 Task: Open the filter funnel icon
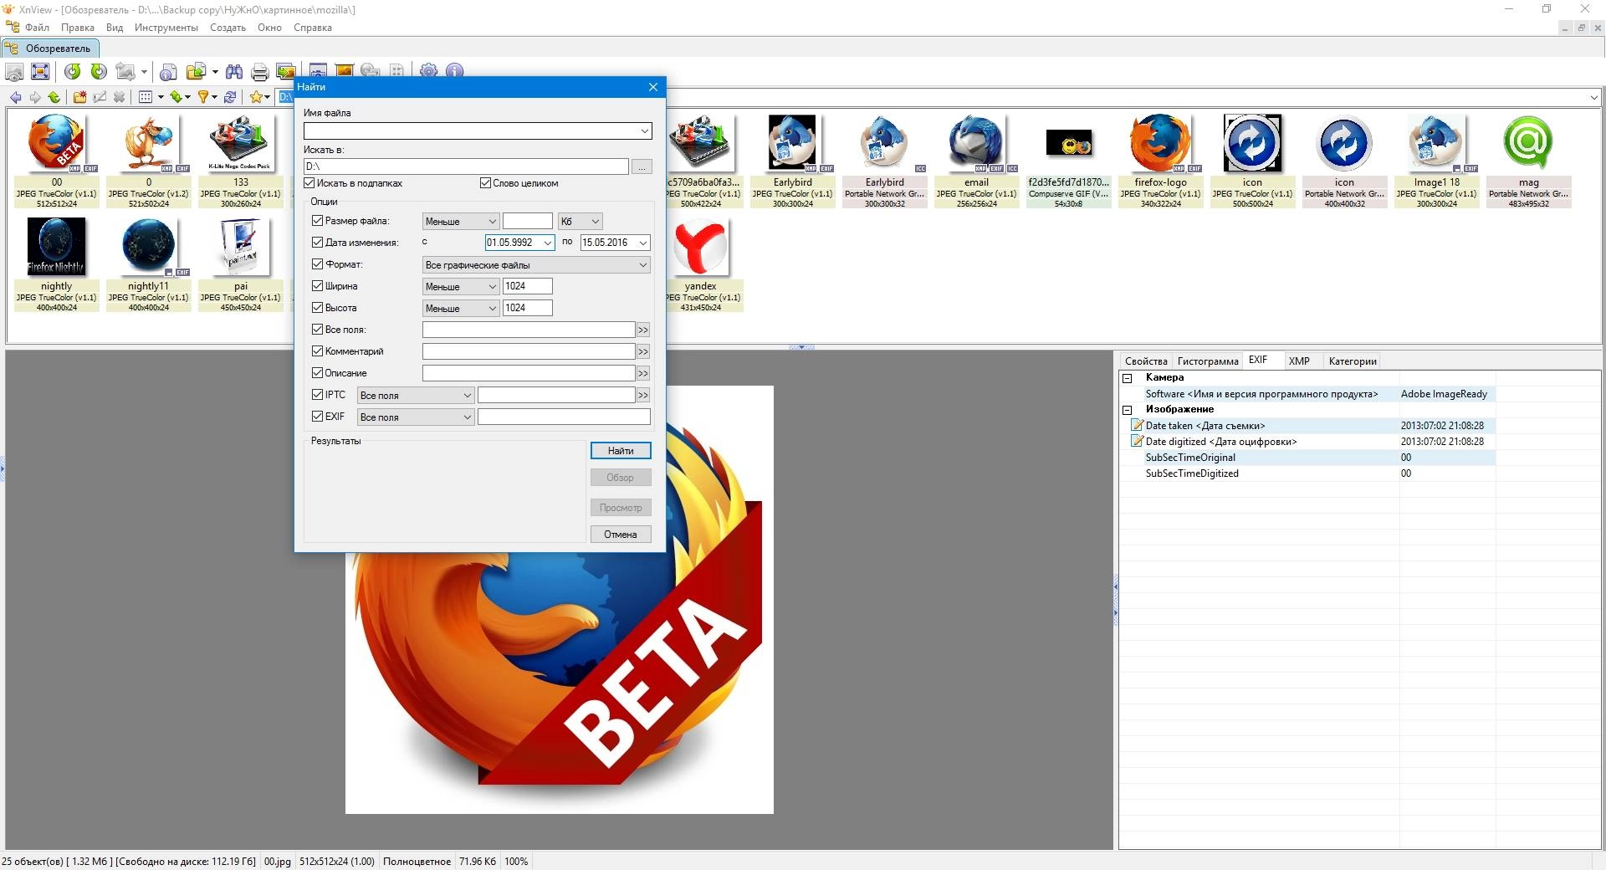coord(203,97)
